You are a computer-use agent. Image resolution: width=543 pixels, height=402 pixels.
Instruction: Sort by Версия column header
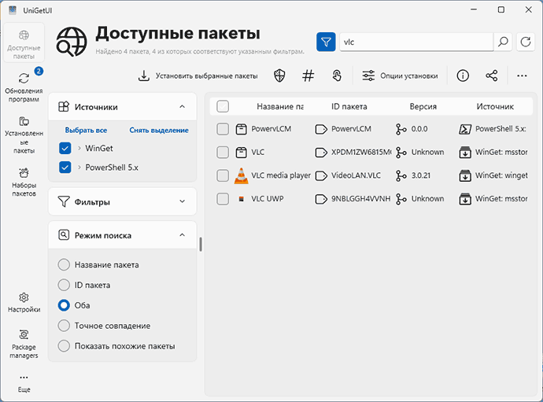tap(423, 107)
